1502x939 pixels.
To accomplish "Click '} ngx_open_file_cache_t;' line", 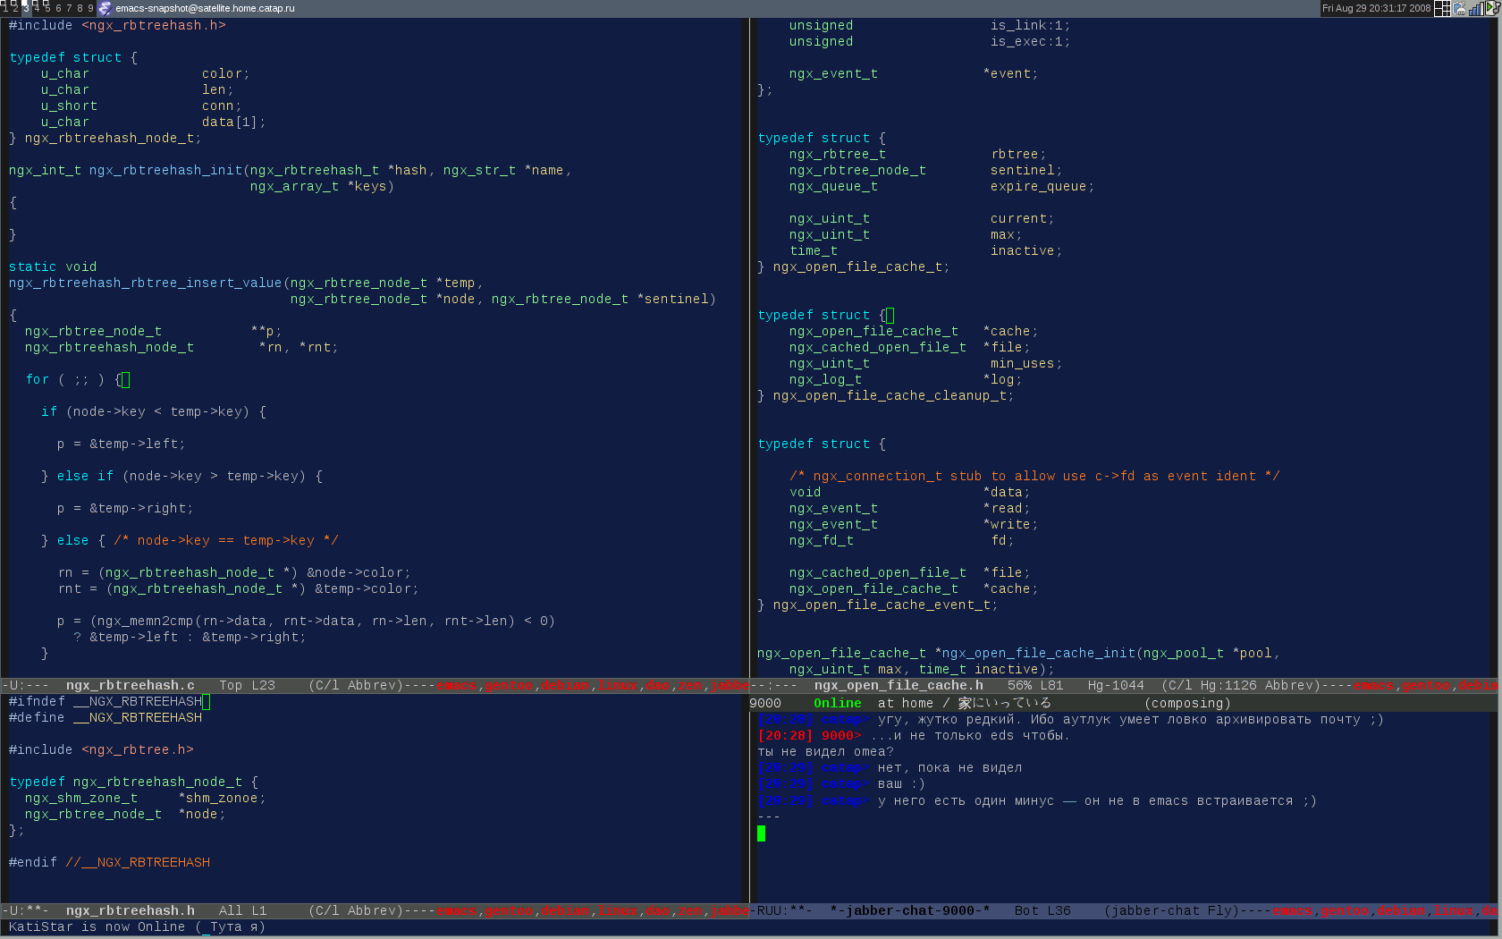I will [x=854, y=267].
